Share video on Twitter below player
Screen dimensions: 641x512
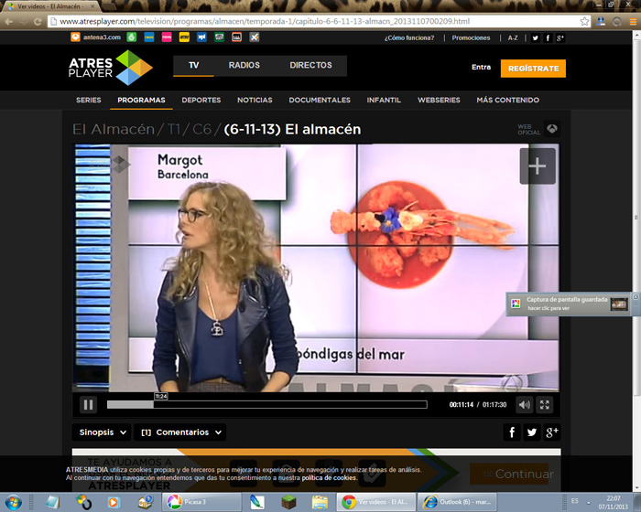click(x=532, y=432)
